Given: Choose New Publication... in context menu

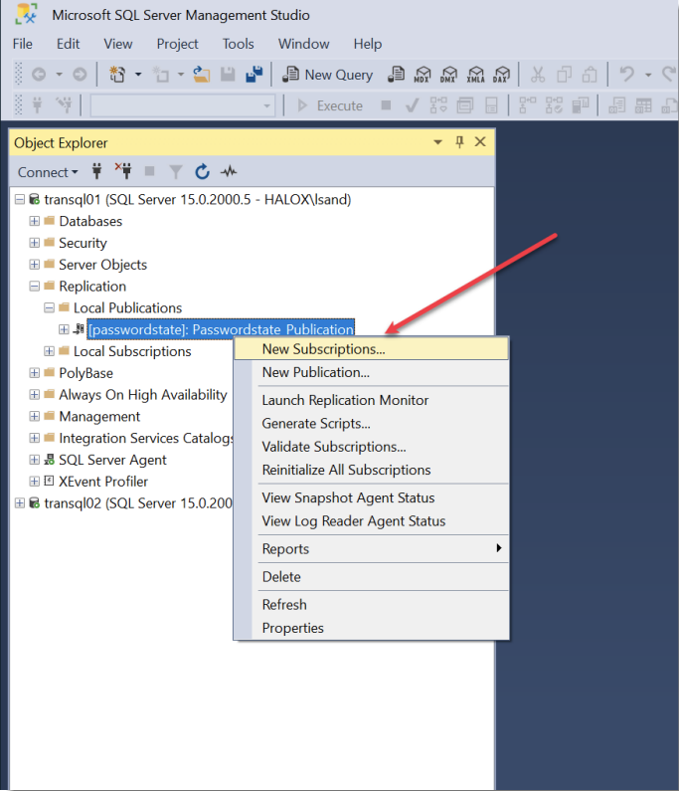Looking at the screenshot, I should coord(372,372).
